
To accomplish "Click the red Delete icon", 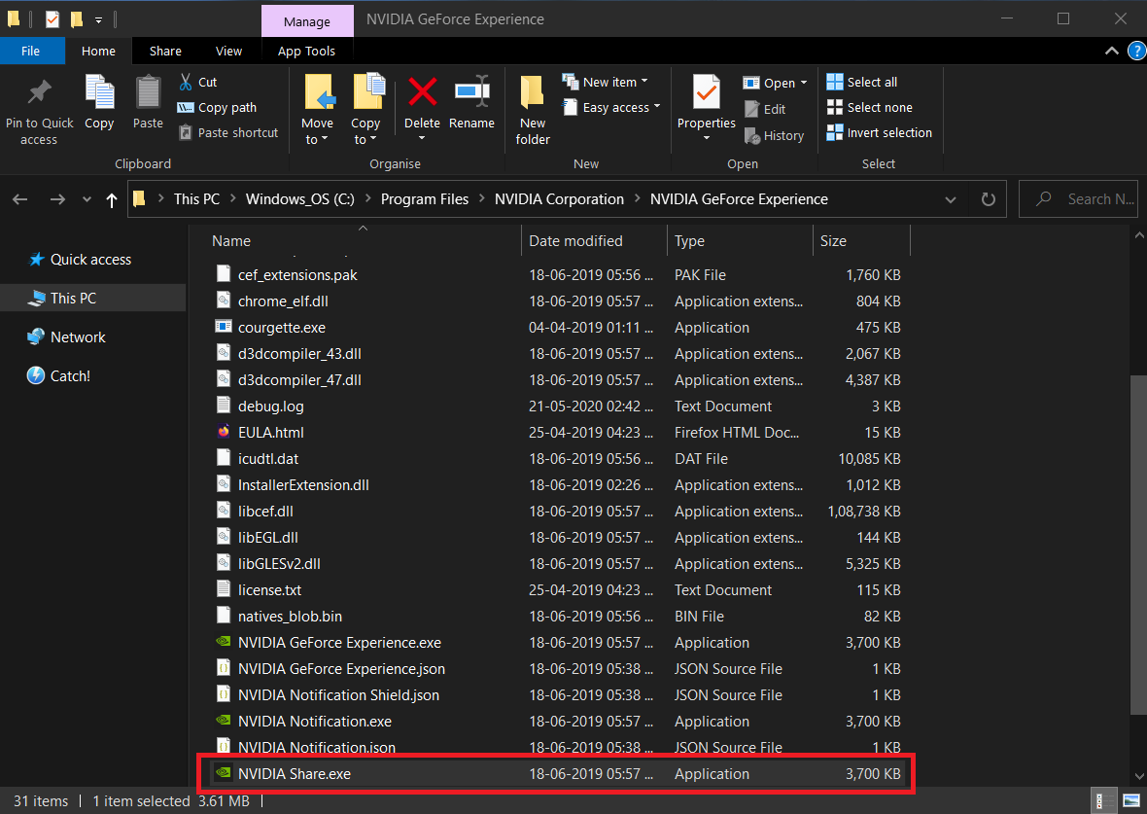I will point(422,93).
